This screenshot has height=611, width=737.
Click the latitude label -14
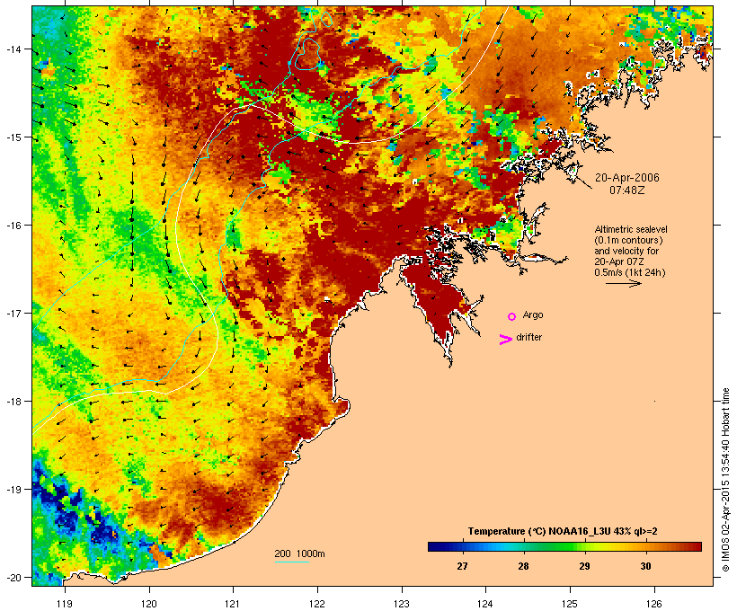[13, 49]
